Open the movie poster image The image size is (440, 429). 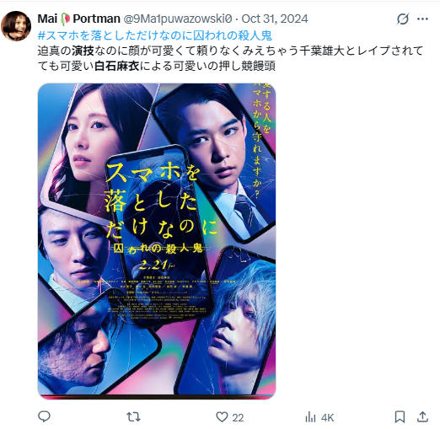pyautogui.click(x=157, y=241)
